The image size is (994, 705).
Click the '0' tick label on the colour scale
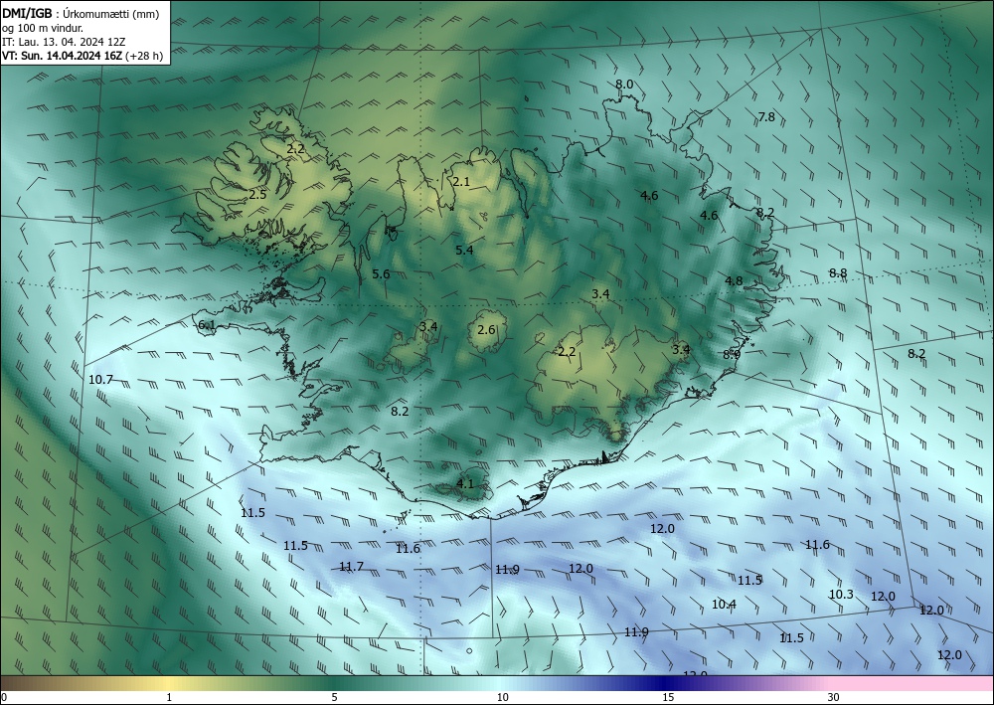pos(4,697)
